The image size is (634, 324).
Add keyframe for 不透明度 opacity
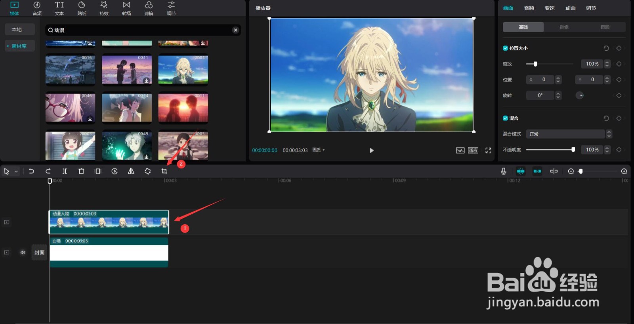tap(619, 150)
